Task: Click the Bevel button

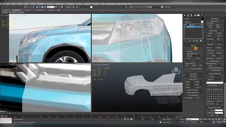Action: click(188, 85)
